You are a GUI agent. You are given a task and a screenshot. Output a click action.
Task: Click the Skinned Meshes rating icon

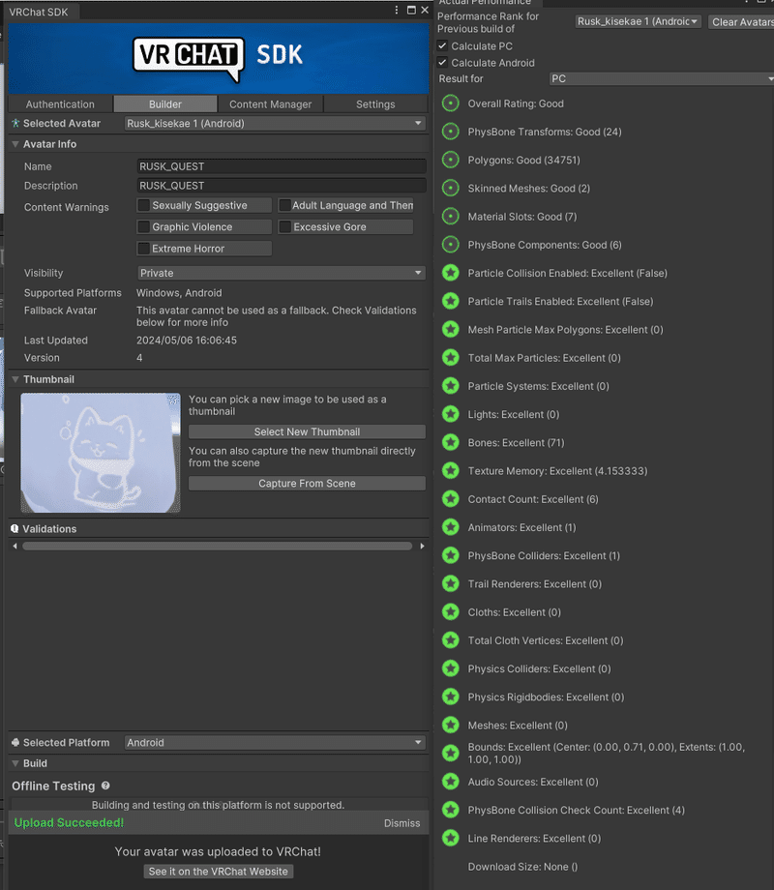point(450,188)
